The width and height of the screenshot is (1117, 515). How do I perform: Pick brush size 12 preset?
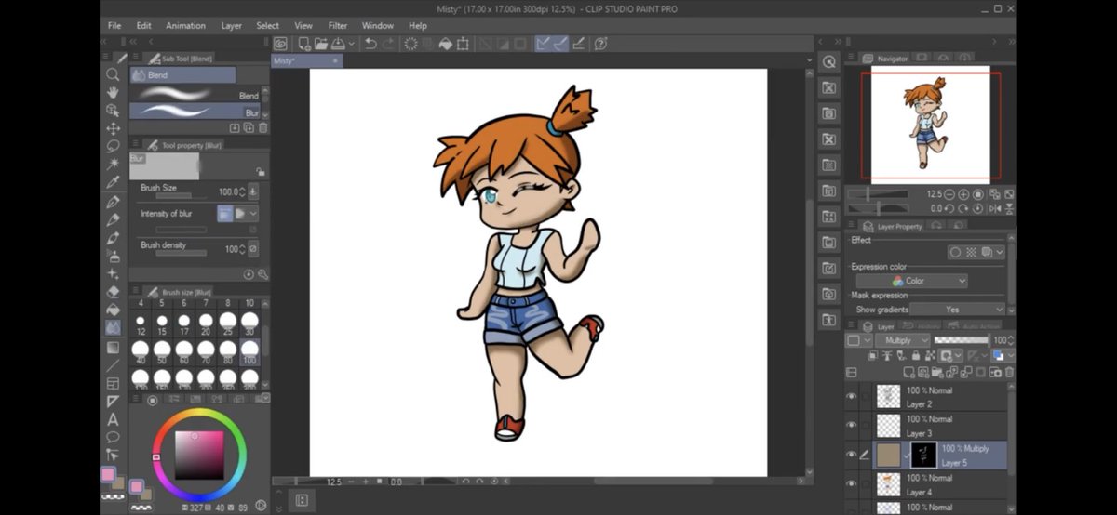141,324
